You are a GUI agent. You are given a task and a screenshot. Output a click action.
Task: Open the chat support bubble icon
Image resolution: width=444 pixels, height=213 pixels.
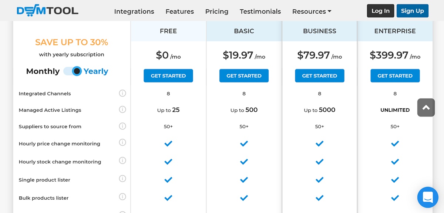(x=427, y=197)
